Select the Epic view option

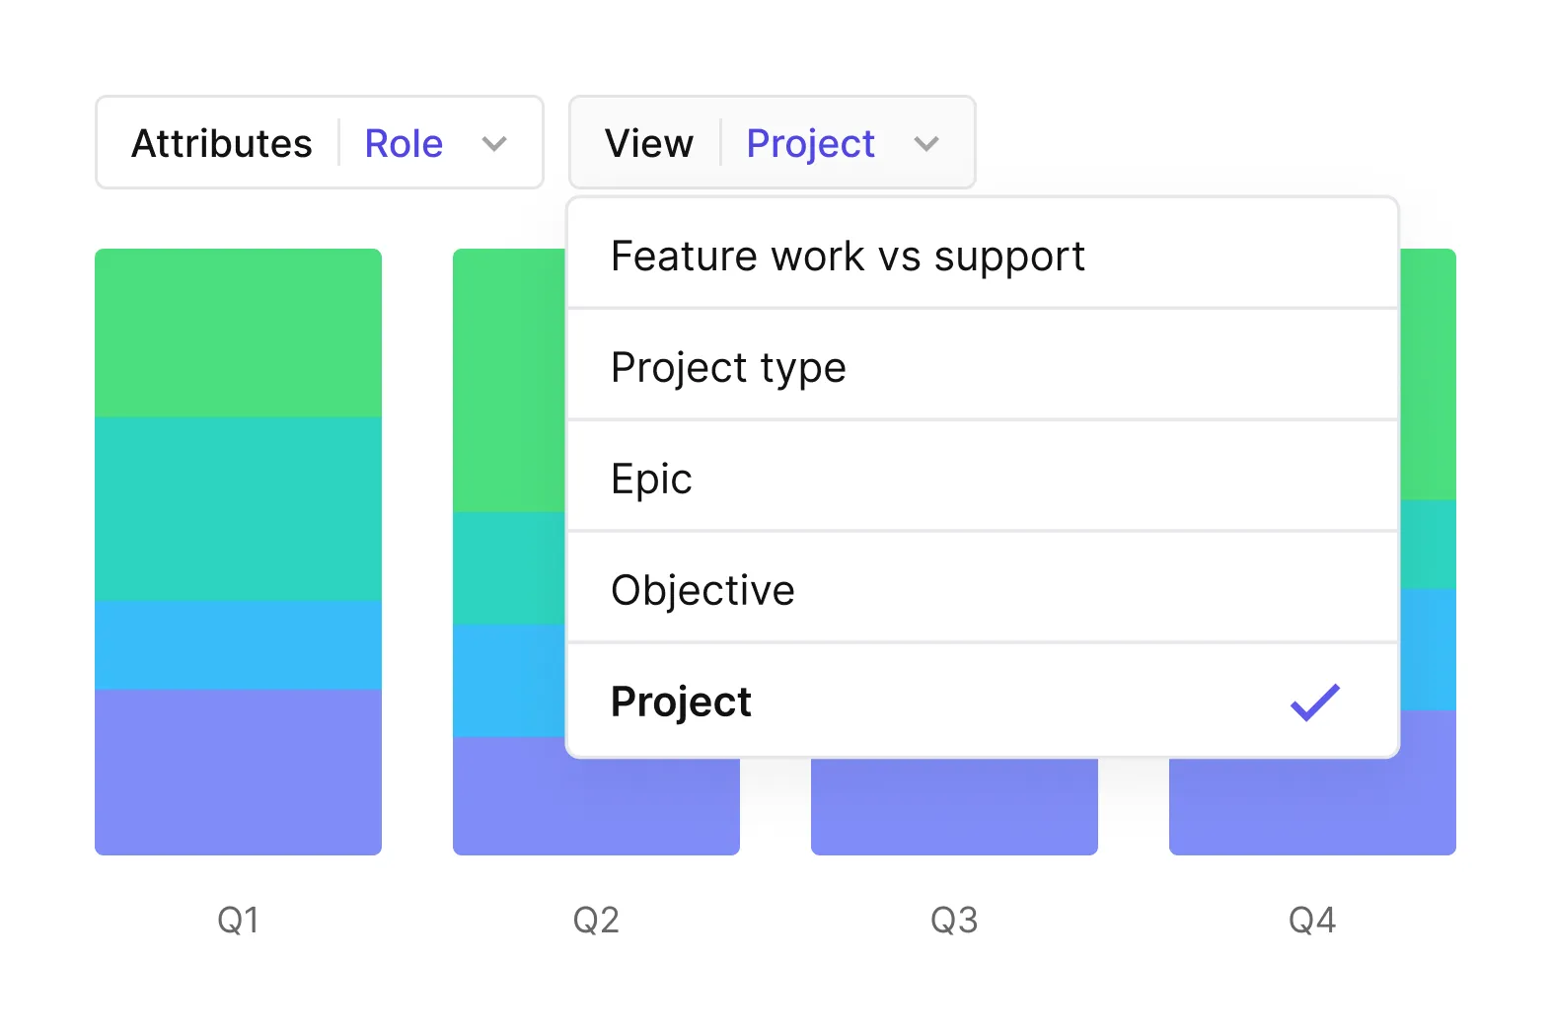tap(651, 479)
